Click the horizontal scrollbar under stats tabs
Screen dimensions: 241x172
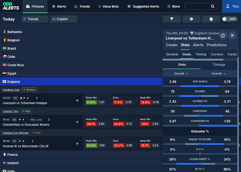point(193,59)
